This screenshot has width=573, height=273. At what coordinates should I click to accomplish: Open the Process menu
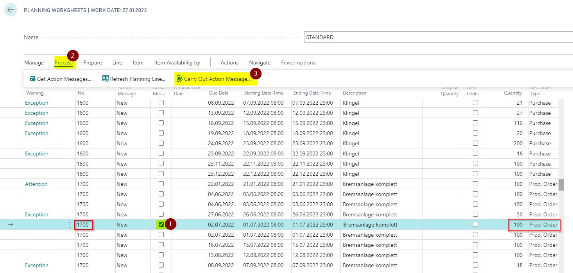(64, 62)
